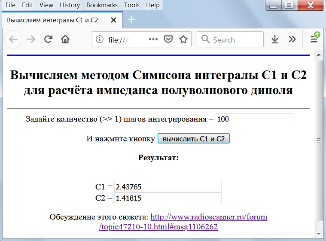
Task: Select the C1 result field
Action: click(168, 186)
